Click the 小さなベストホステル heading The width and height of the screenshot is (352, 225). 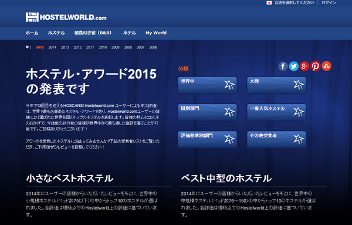[x=70, y=179]
